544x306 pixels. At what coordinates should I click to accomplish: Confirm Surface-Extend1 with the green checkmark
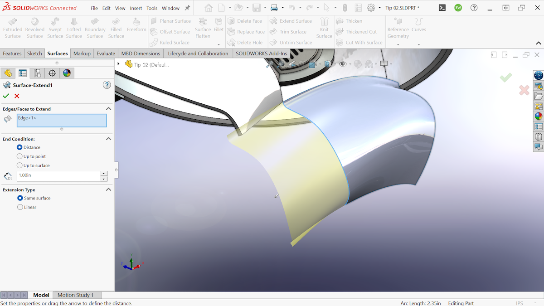click(6, 96)
